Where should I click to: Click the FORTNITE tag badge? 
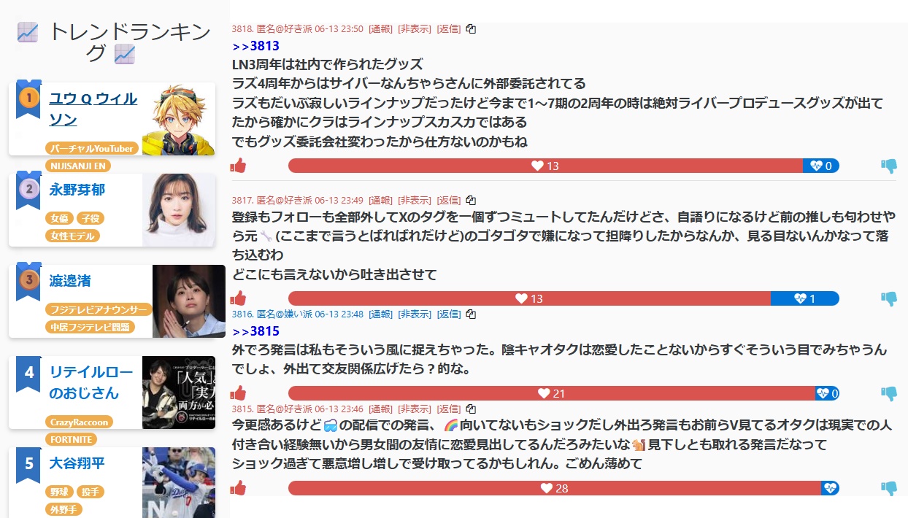(x=72, y=439)
